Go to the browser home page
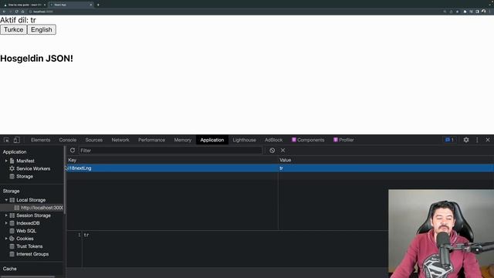 click(x=22, y=12)
